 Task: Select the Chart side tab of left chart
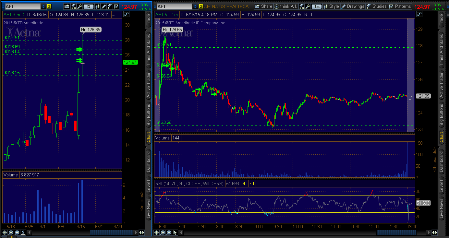click(149, 137)
